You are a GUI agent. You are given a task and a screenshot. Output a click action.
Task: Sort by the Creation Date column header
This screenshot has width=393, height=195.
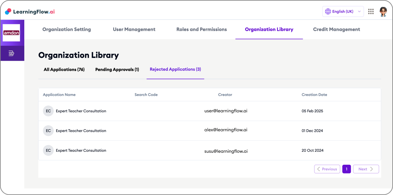point(314,95)
